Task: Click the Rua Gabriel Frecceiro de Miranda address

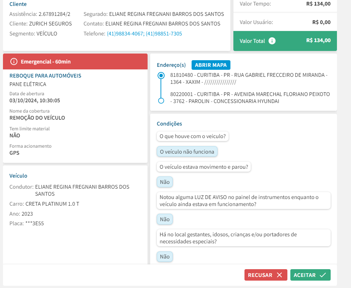Action: [249, 78]
